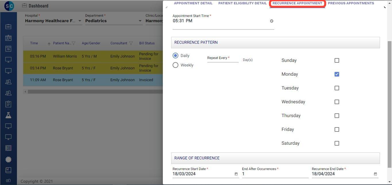Click the Recurrence Pattern section header
Image resolution: width=392 pixels, height=185 pixels.
275,42
